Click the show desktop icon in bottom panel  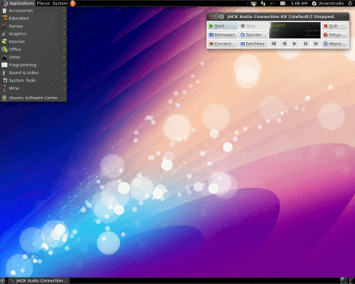pos(2,281)
